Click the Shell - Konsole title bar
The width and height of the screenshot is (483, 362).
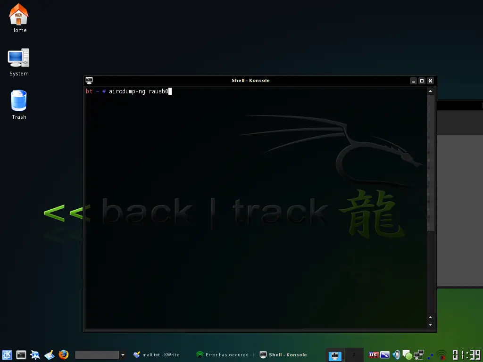point(250,80)
